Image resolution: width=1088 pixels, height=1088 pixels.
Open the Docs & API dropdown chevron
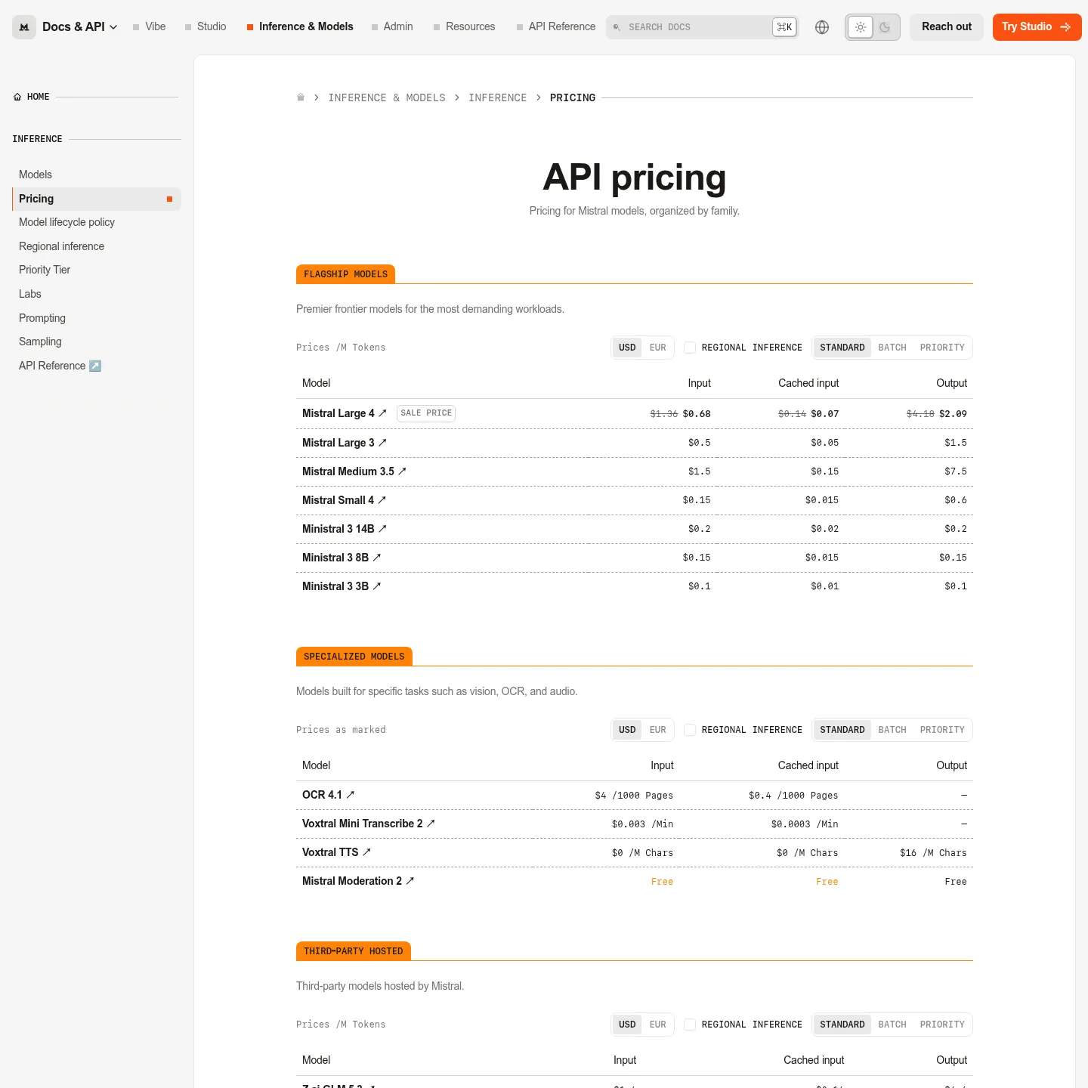click(113, 27)
